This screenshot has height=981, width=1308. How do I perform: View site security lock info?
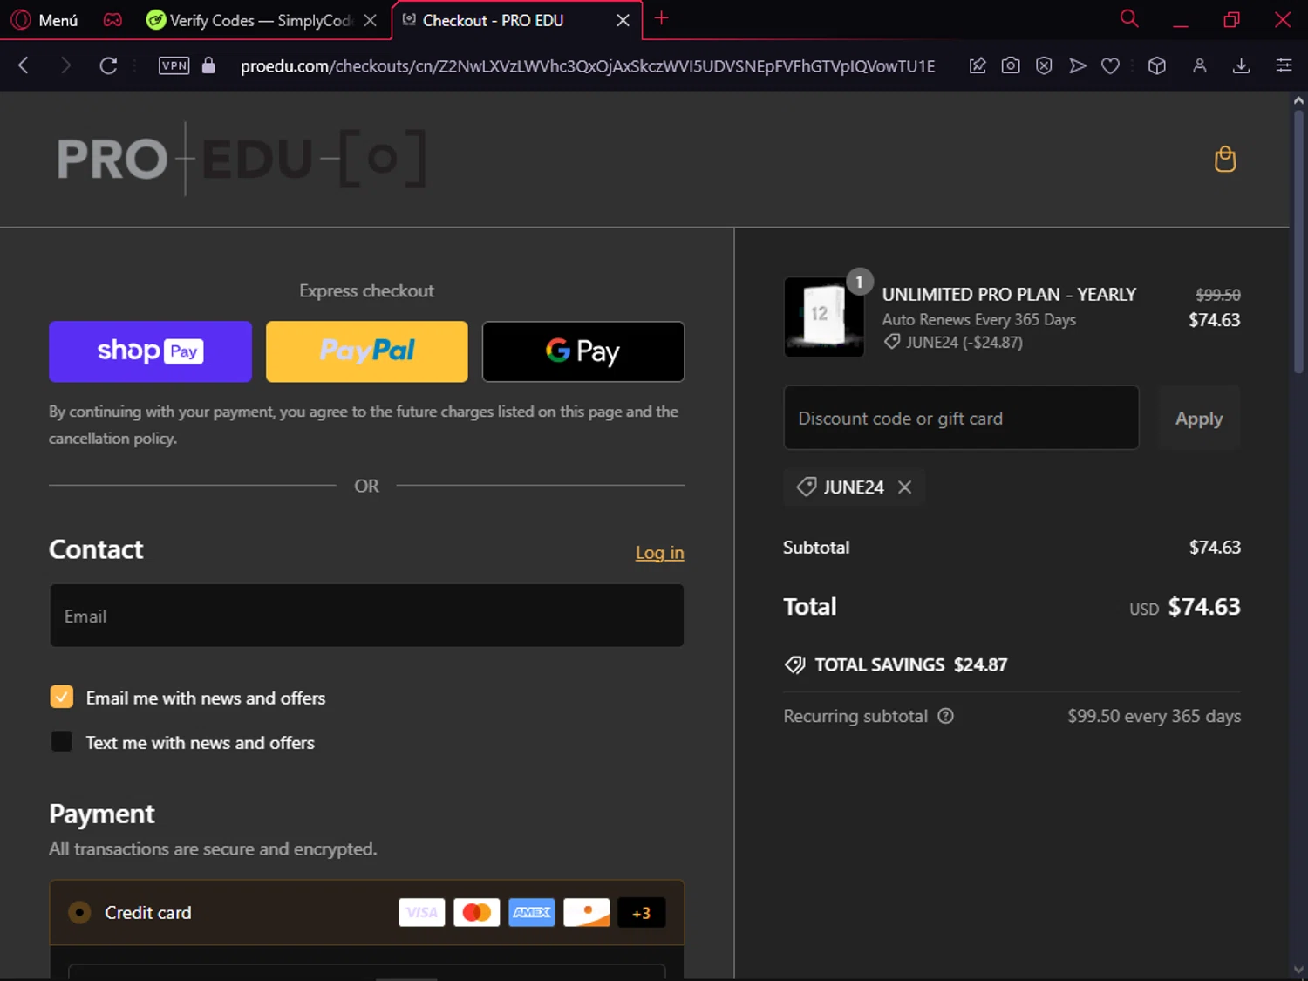[208, 65]
